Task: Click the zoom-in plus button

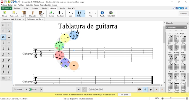Action: [x=187, y=98]
